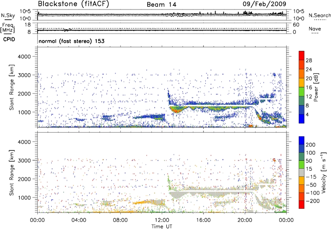Click the gray band of the velocity color bar
The height and width of the screenshot is (229, 331).
[x=302, y=172]
